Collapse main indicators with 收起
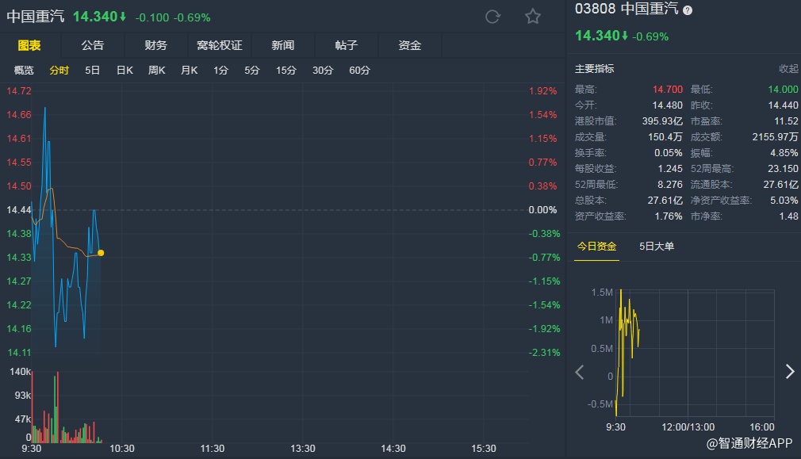The width and height of the screenshot is (801, 459). [788, 69]
